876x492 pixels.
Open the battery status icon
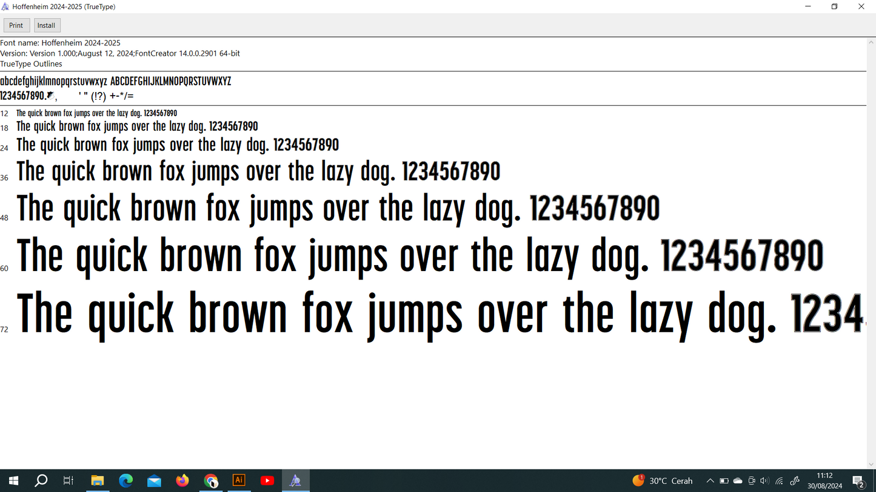click(724, 481)
